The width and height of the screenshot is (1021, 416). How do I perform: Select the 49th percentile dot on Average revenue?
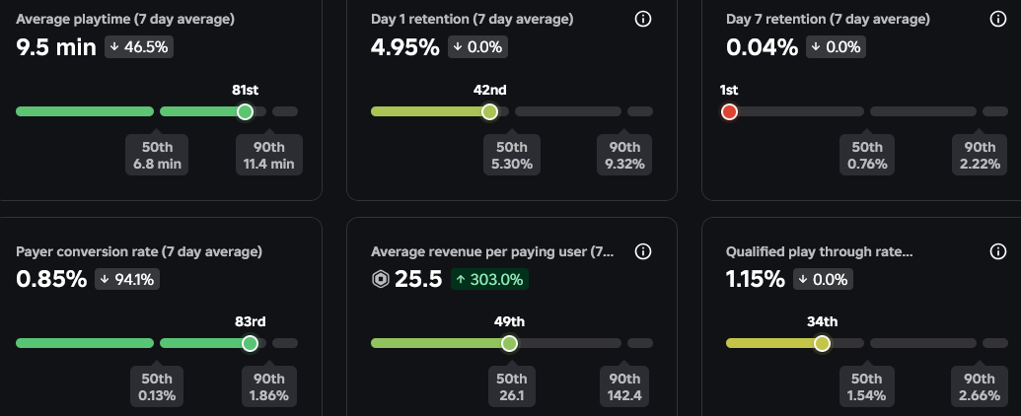pos(509,343)
